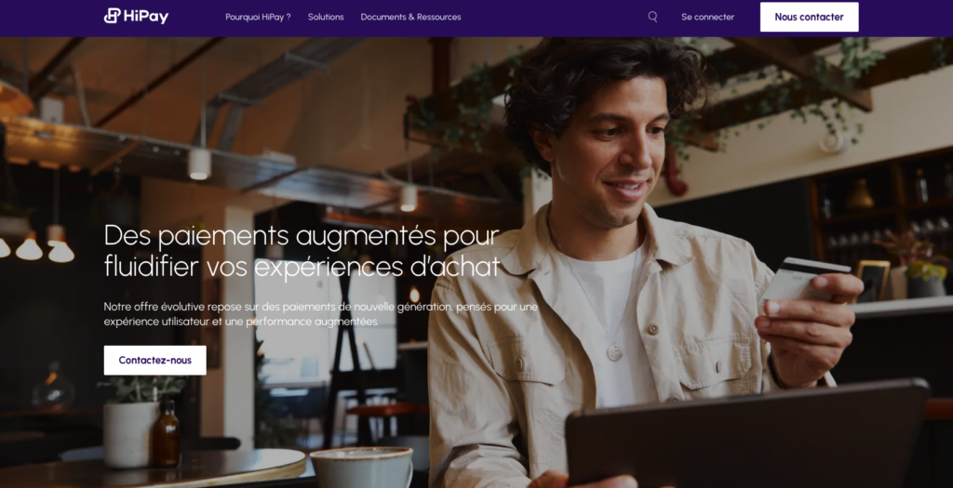Click the coffee cup on the table
This screenshot has width=953, height=488.
(363, 468)
